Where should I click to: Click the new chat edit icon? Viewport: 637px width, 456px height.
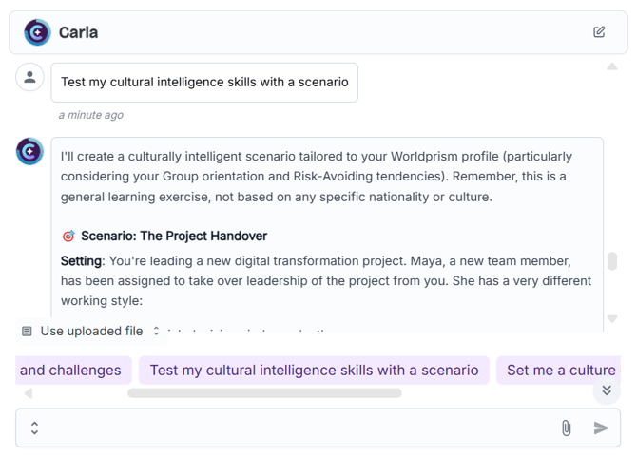tap(599, 31)
